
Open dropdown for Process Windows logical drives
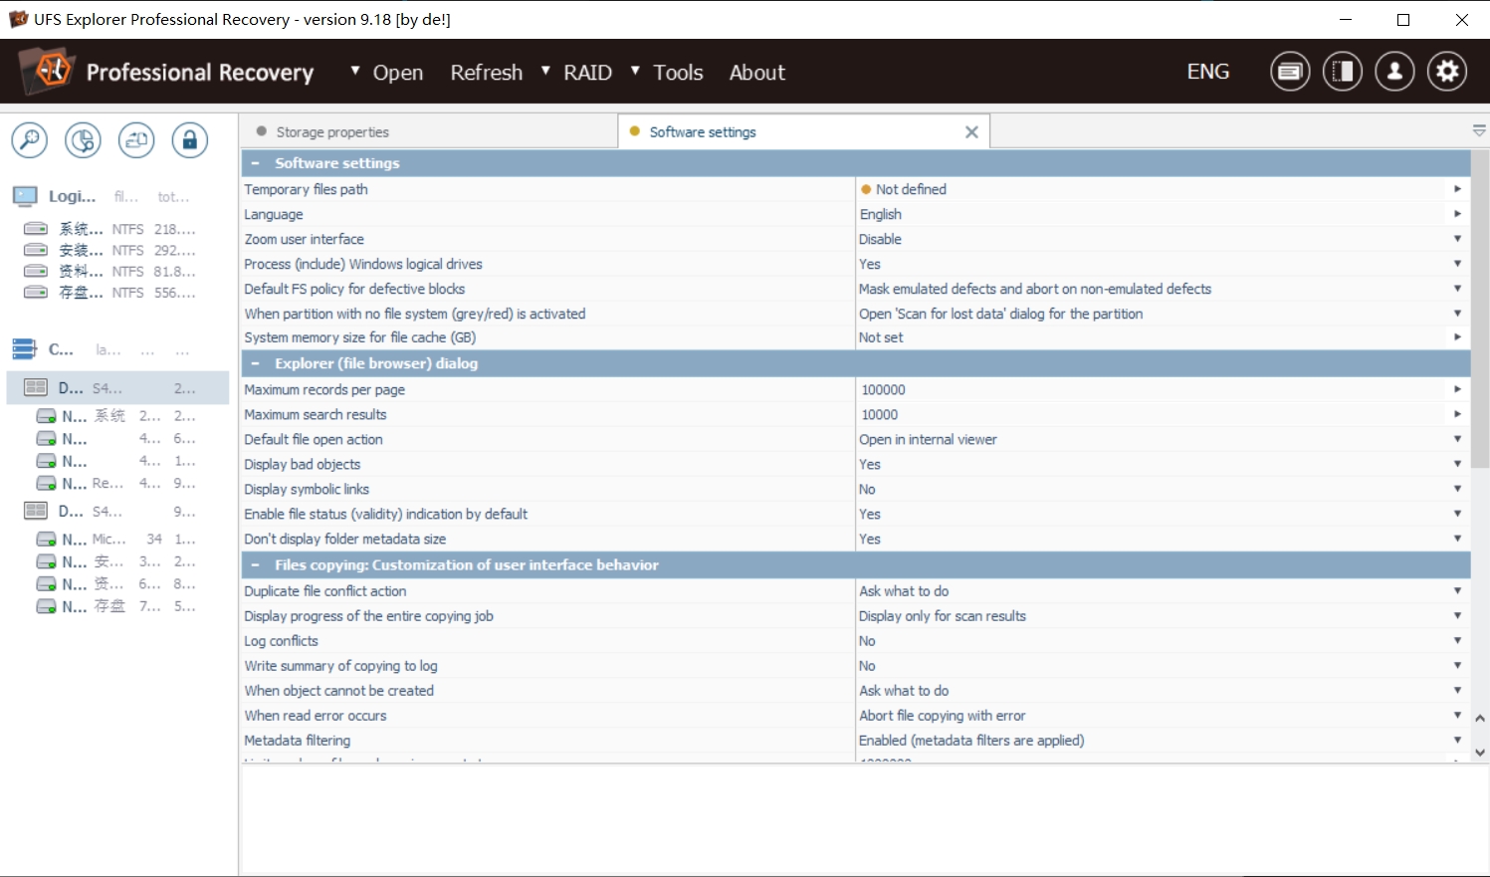point(1457,264)
